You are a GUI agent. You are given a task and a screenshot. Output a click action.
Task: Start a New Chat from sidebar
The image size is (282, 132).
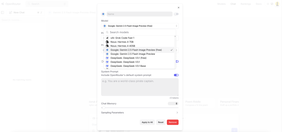[26, 13]
